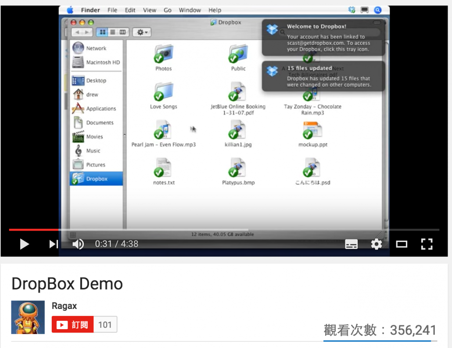
Task: Click the Finder status bar items text
Action: pyautogui.click(x=222, y=234)
